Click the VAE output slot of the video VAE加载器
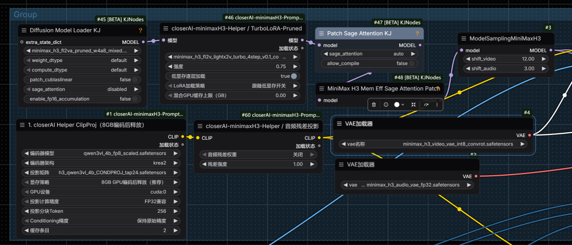 [x=530, y=135]
